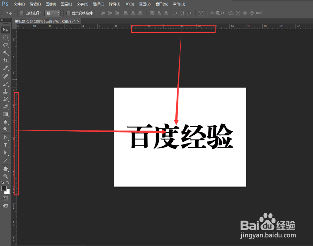Switch to the 未标题-1 document tab
Viewport: 313px width, 246px height.
[x=45, y=21]
